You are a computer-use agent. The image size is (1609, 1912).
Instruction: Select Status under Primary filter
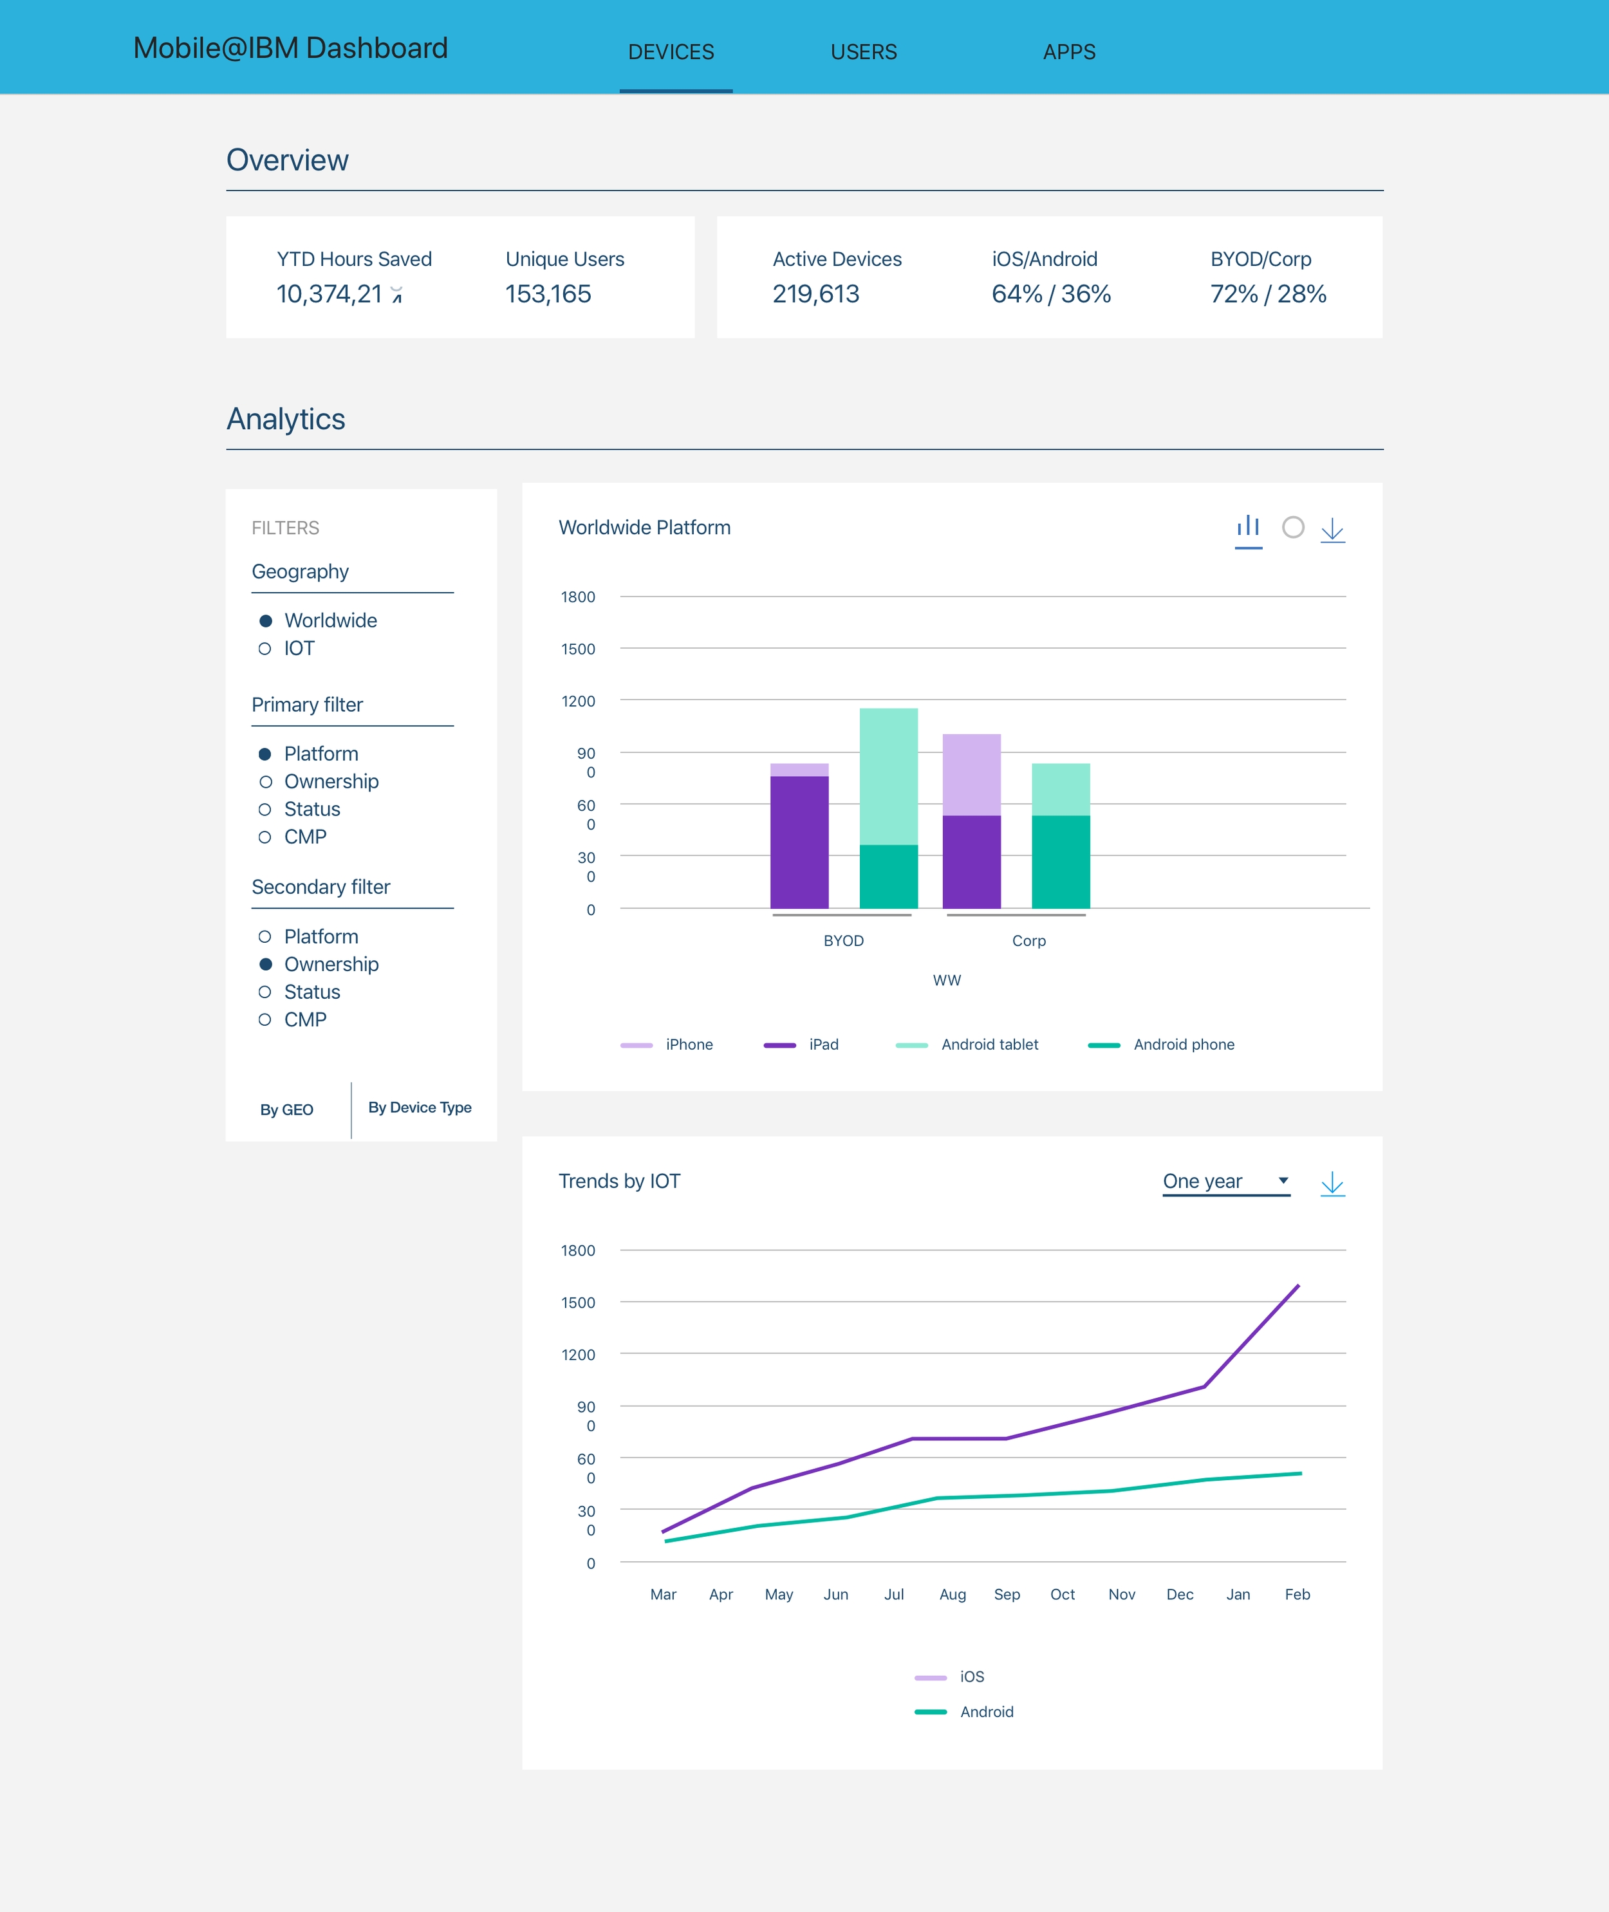tap(265, 809)
